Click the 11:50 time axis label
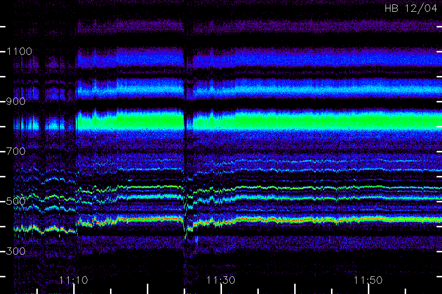 (368, 280)
